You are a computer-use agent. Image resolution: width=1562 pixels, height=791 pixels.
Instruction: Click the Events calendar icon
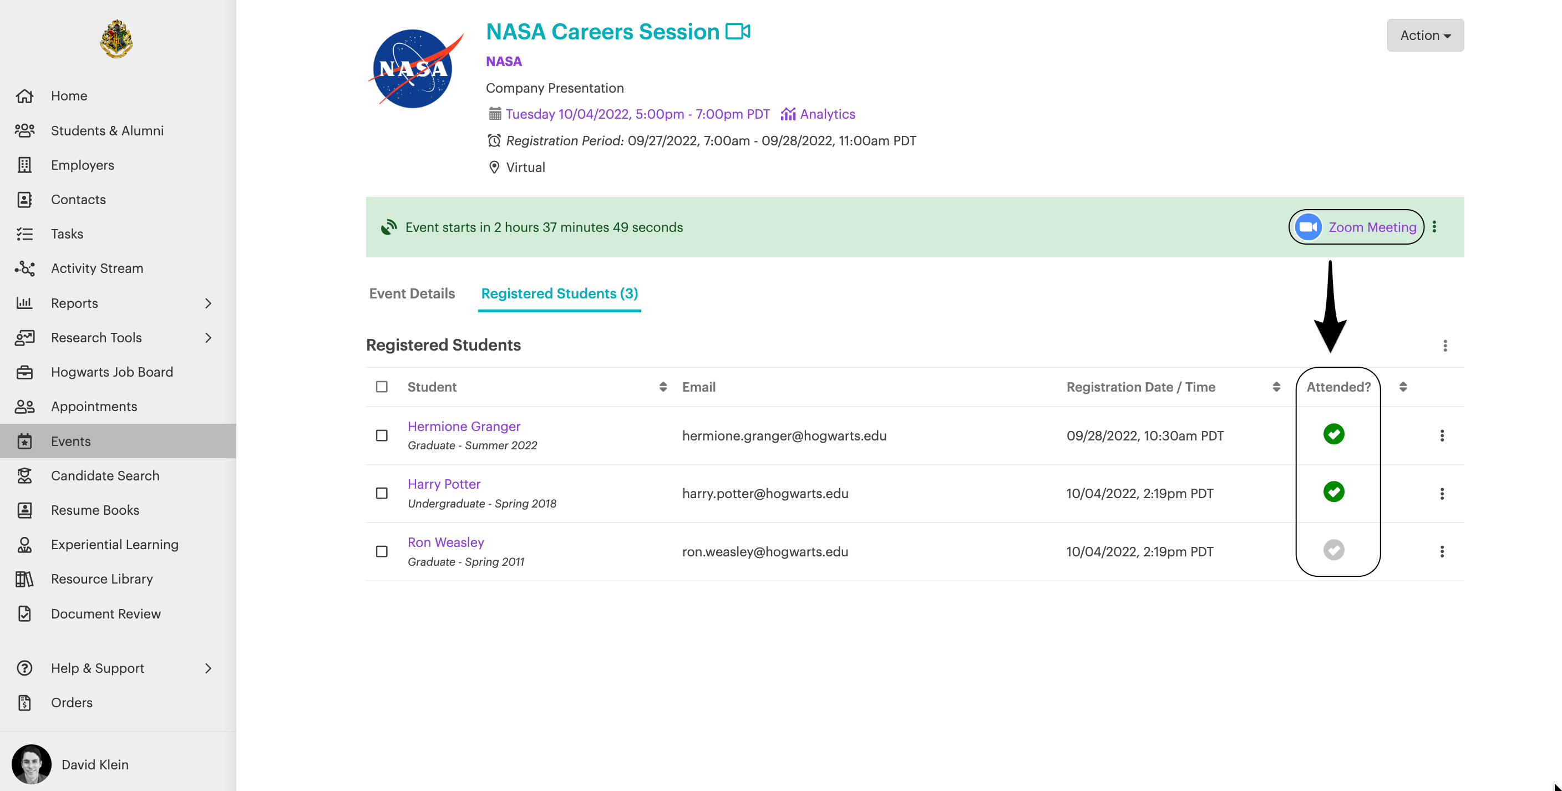(24, 441)
